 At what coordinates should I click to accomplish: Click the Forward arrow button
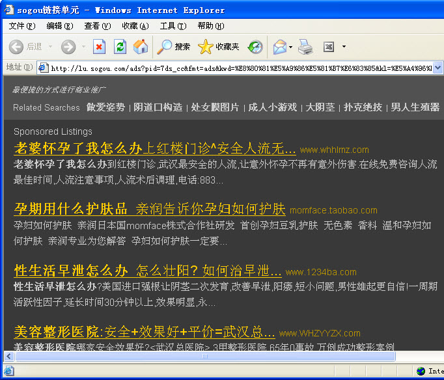pyautogui.click(x=68, y=47)
